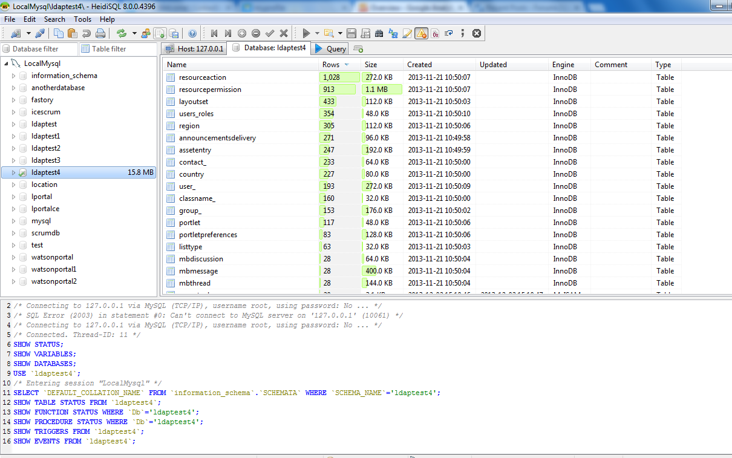This screenshot has width=732, height=458.
Task: Click the Database filter input field
Action: (39, 48)
